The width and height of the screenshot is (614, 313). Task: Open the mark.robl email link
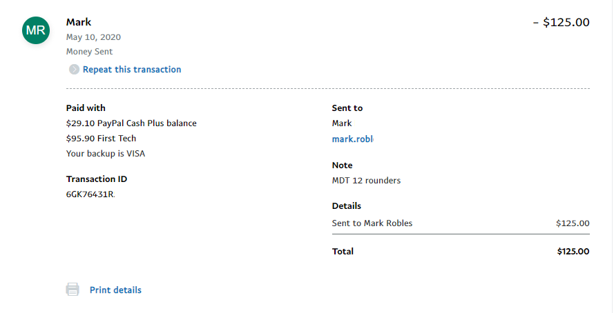[352, 139]
